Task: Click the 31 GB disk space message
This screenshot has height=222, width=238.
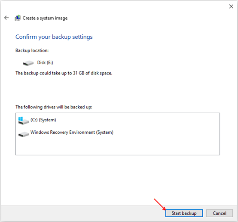Action: coord(64,73)
